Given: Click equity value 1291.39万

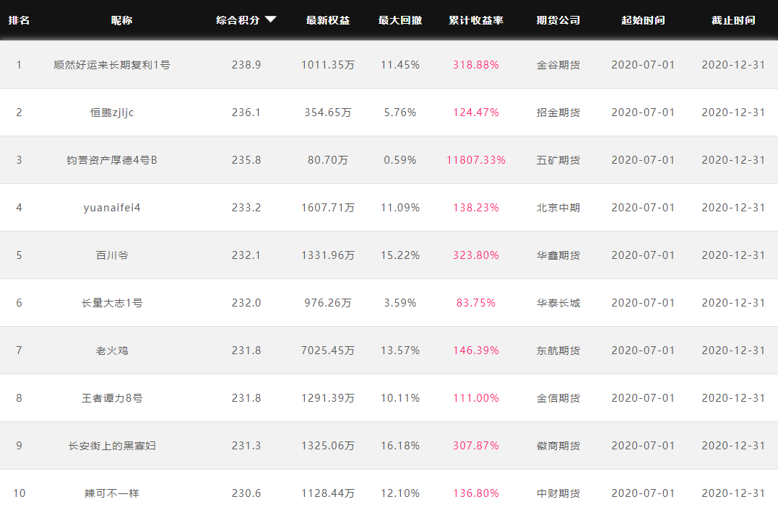Looking at the screenshot, I should 328,397.
